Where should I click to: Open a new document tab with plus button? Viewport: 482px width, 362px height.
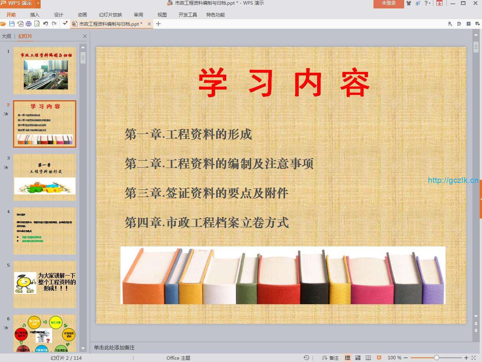click(158, 24)
